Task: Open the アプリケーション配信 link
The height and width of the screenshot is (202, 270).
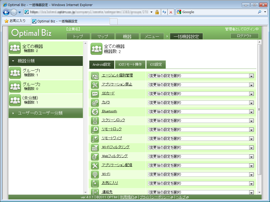Action: [117, 165]
